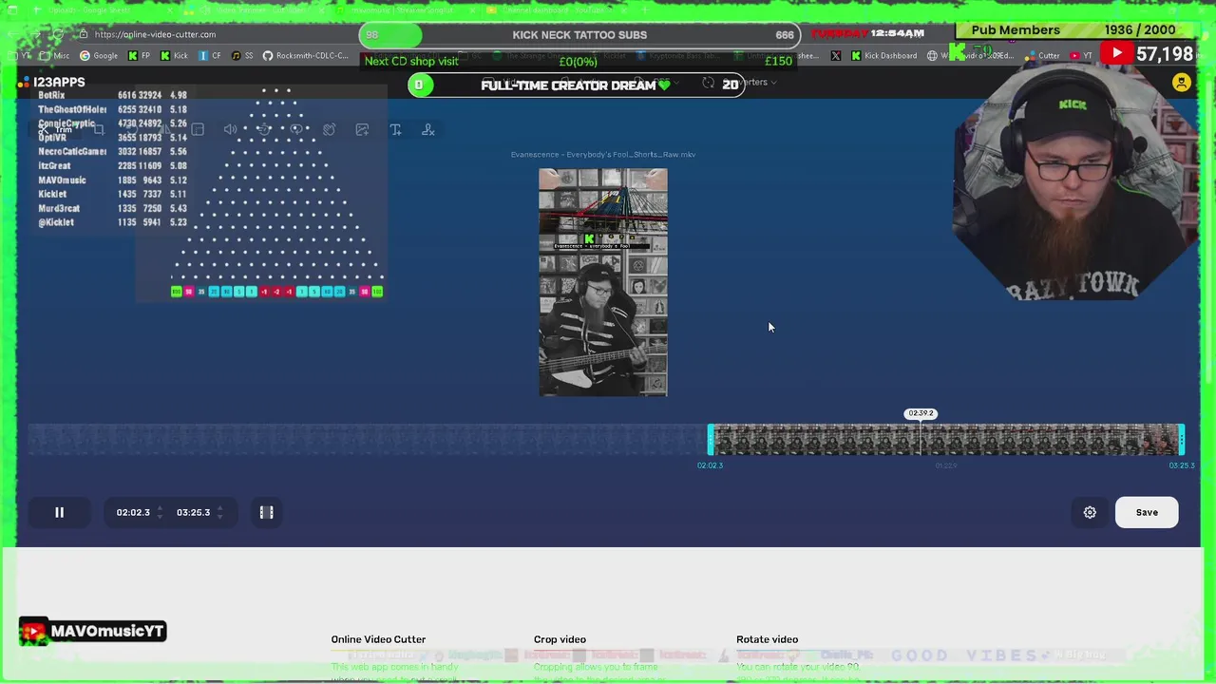This screenshot has width=1216, height=684.
Task: Open the CF bookmark
Action: click(x=210, y=56)
